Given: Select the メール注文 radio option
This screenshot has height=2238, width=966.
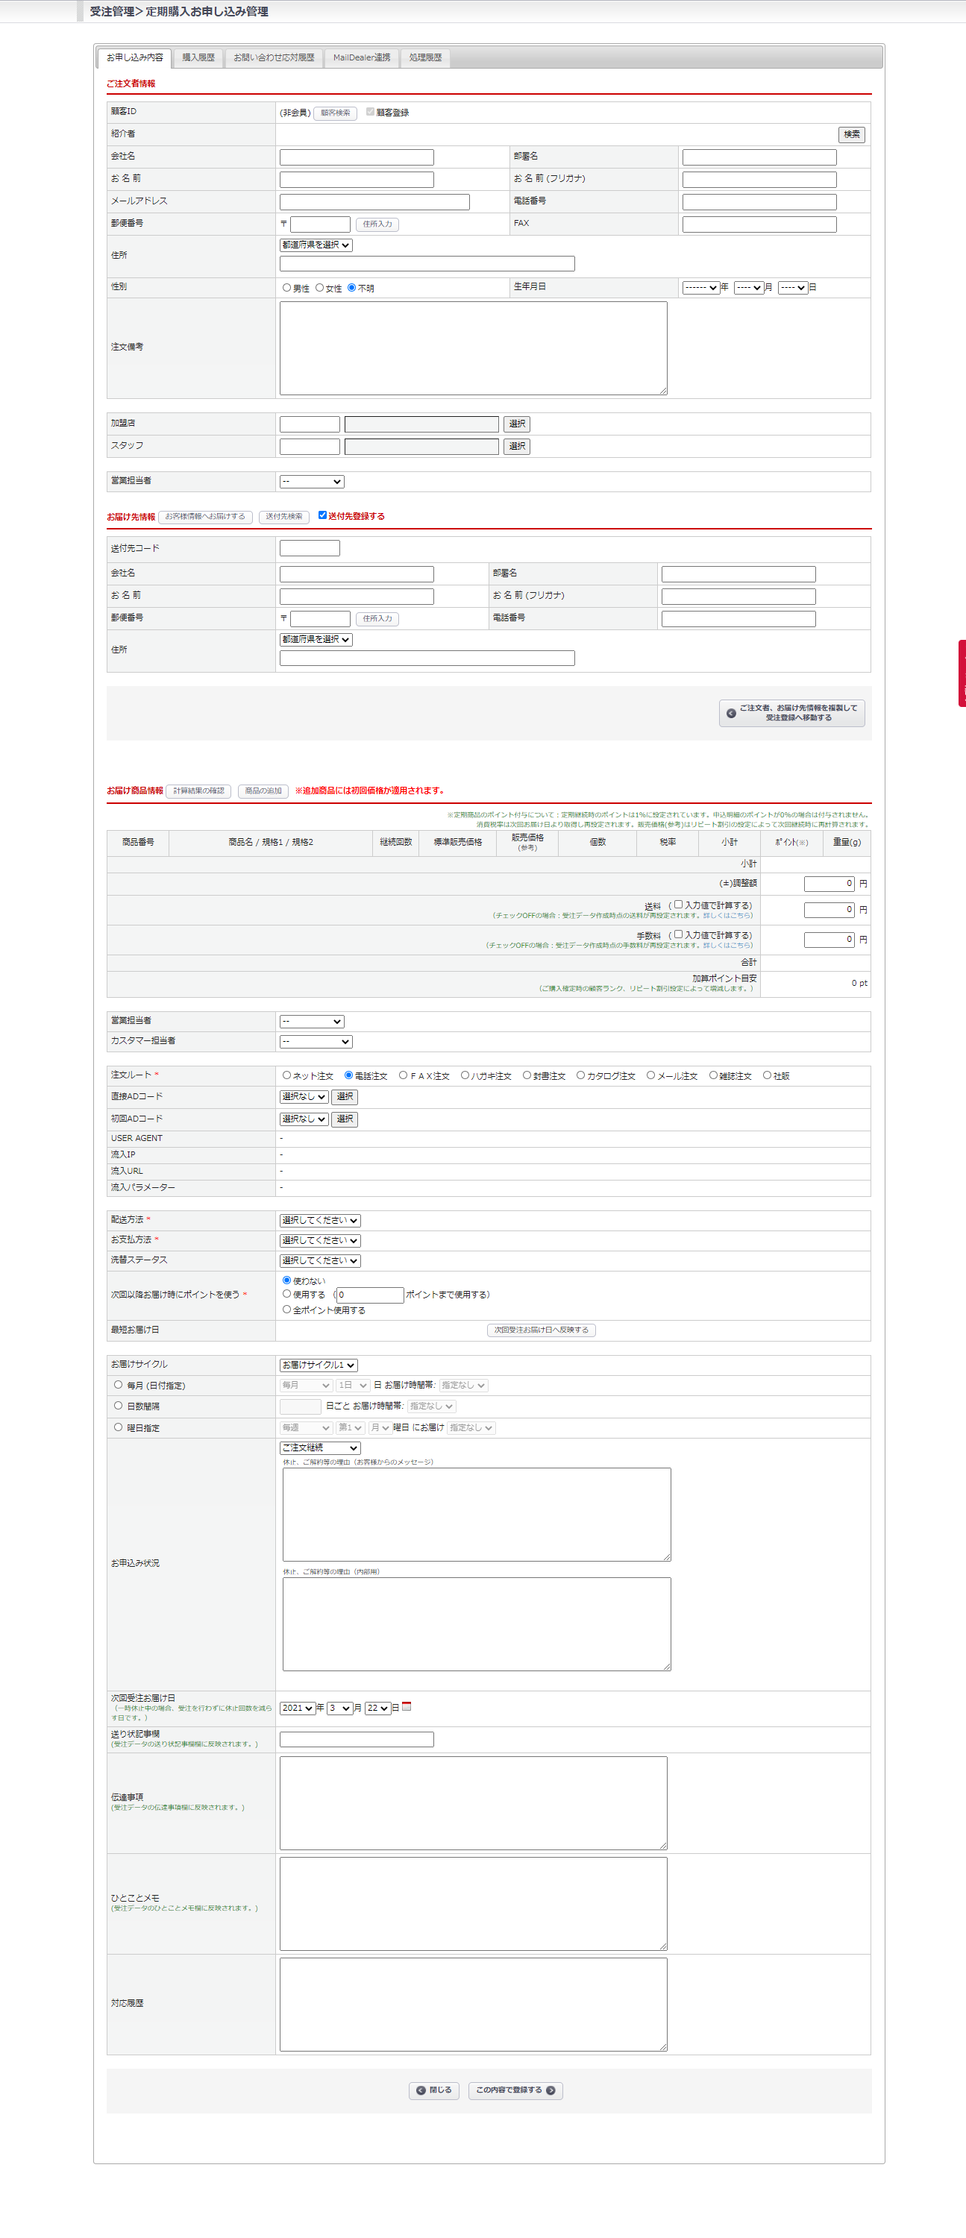Looking at the screenshot, I should click(x=650, y=1075).
